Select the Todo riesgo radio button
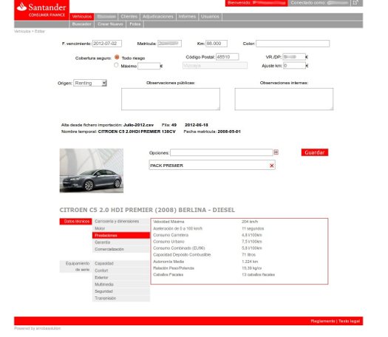388x337 pixels. pyautogui.click(x=117, y=57)
